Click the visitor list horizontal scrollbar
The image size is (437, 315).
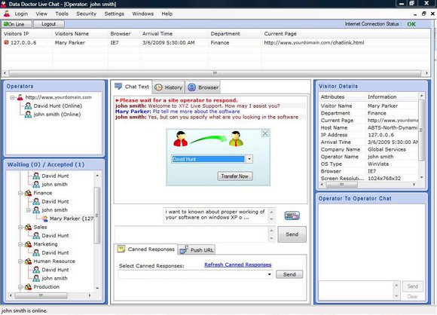215,73
